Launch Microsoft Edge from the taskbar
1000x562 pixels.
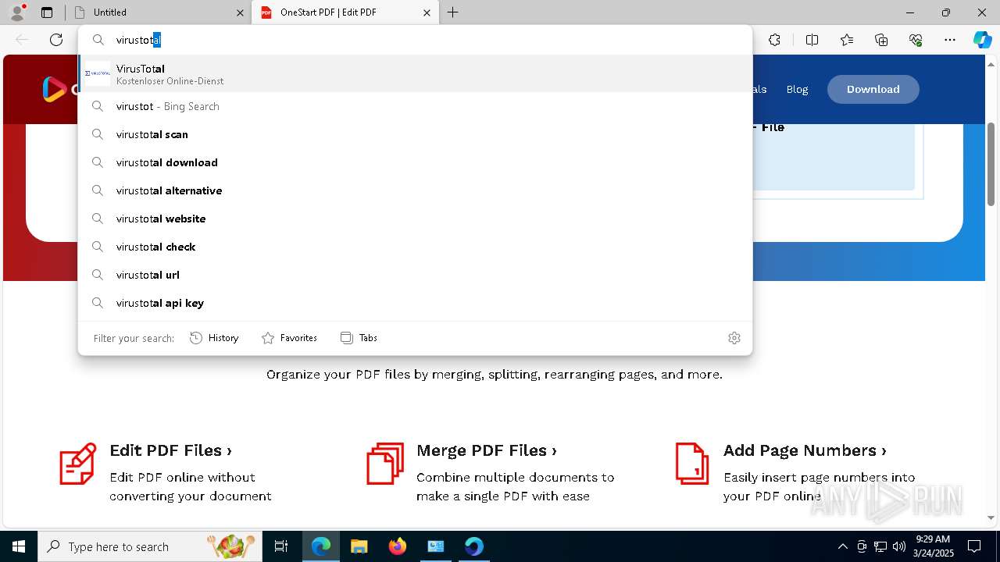(321, 546)
